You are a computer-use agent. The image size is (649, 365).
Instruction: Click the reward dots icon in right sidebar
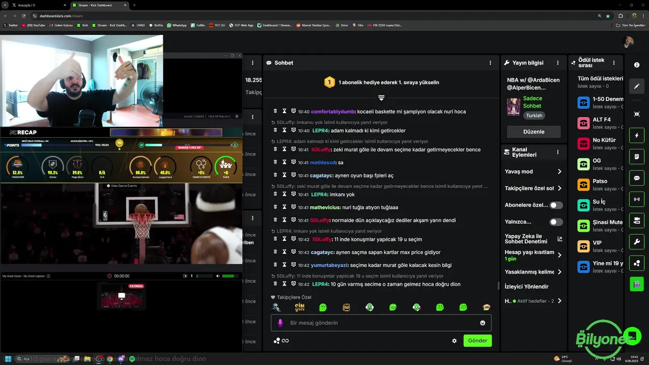click(637, 263)
